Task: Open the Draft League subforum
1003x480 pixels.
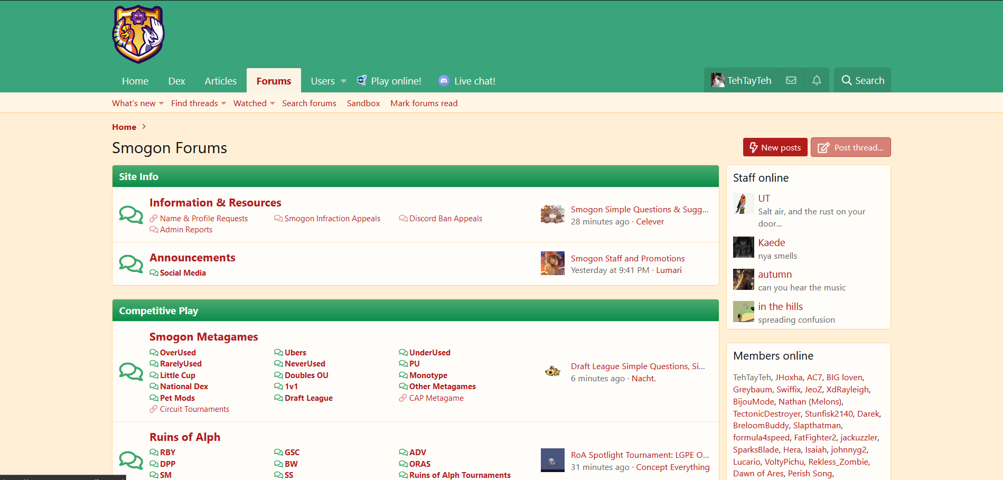Action: click(x=308, y=398)
